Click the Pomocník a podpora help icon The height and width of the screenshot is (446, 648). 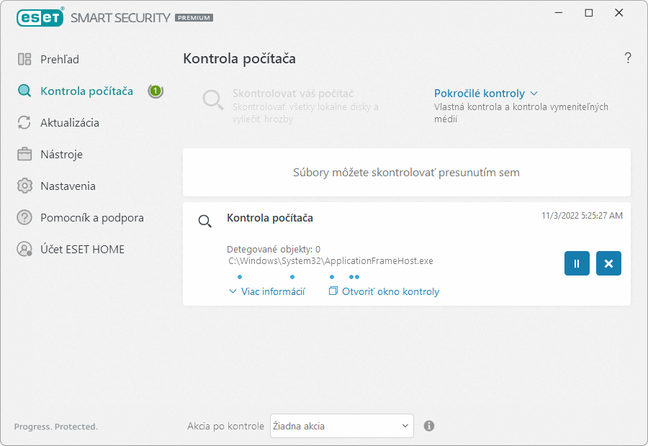pyautogui.click(x=24, y=217)
